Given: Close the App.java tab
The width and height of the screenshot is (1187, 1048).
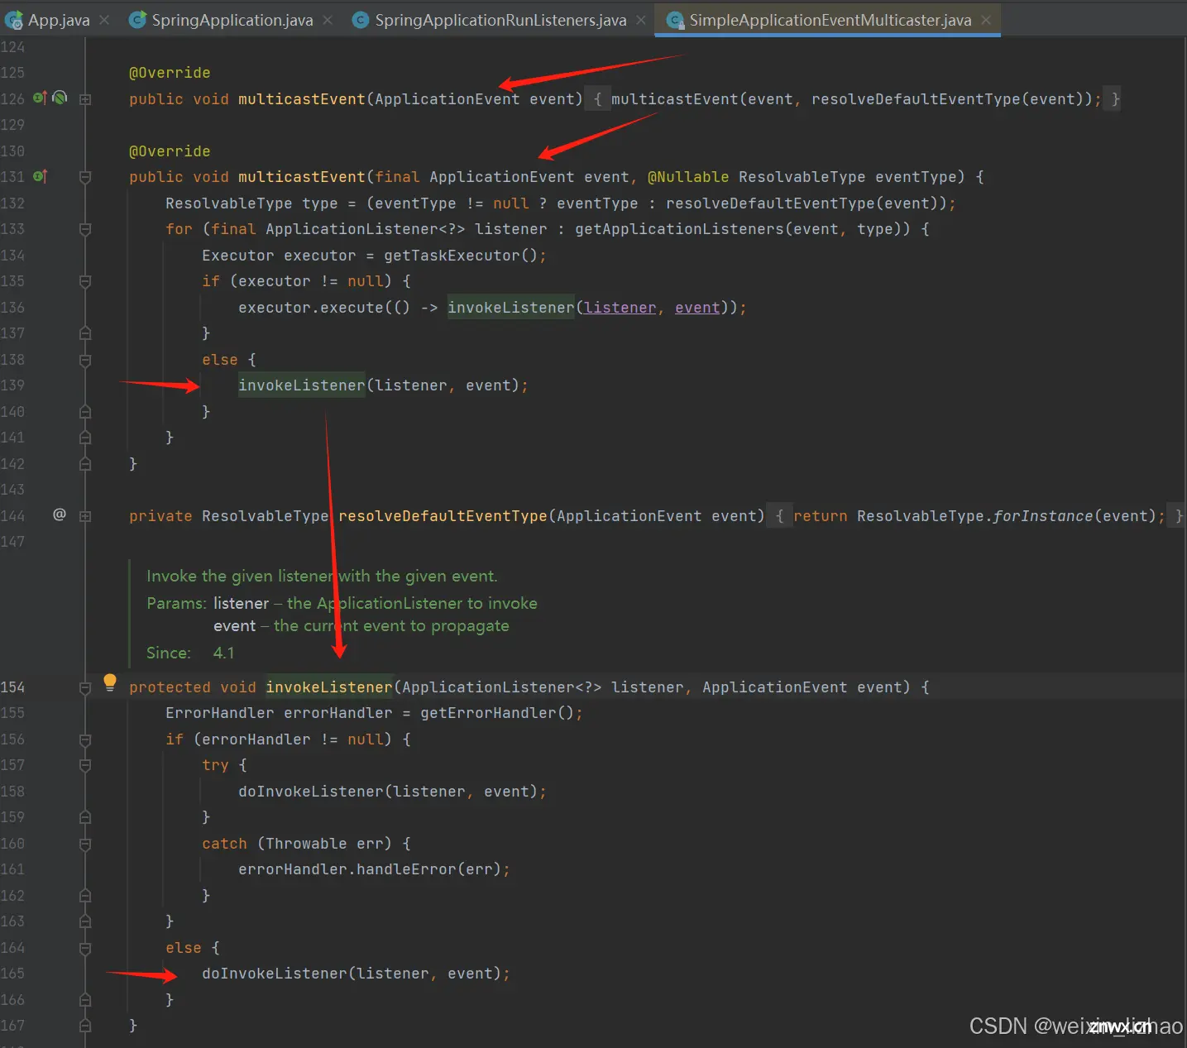Looking at the screenshot, I should click(104, 20).
